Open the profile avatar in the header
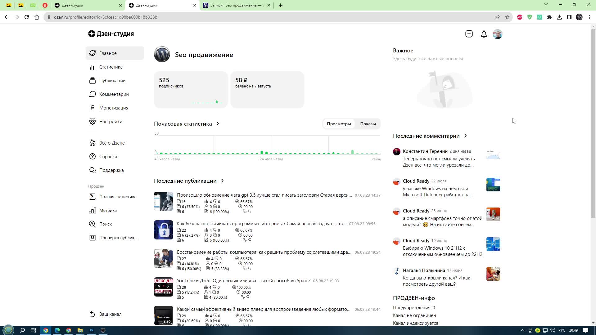 point(498,34)
